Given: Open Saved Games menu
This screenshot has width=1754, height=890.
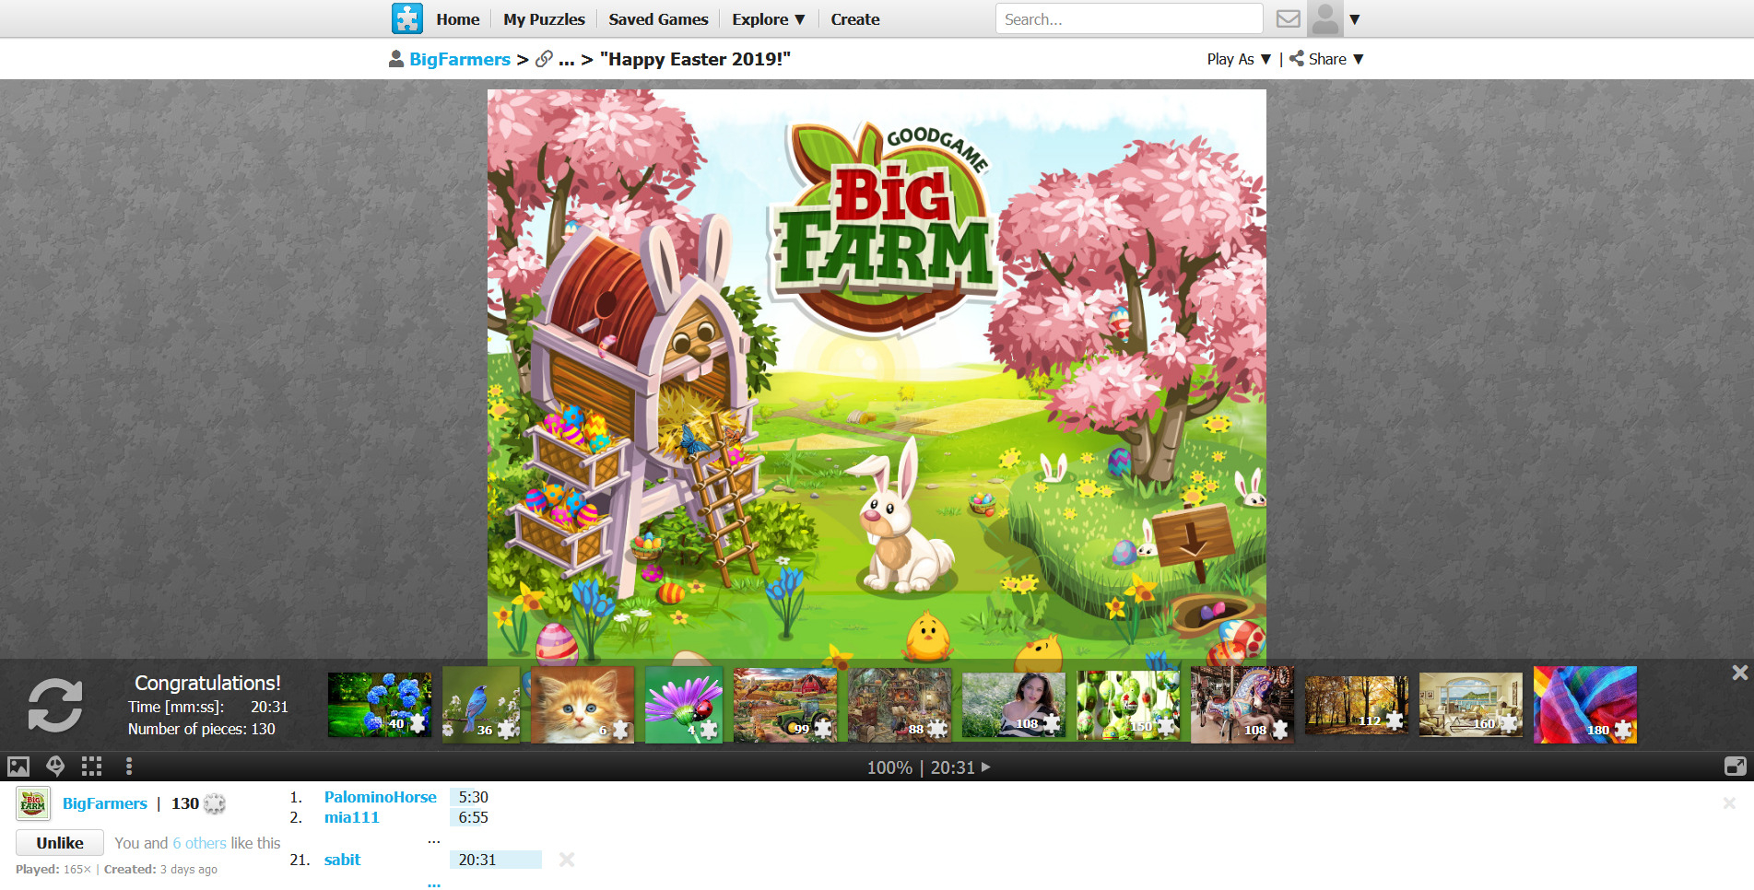Looking at the screenshot, I should click(658, 19).
